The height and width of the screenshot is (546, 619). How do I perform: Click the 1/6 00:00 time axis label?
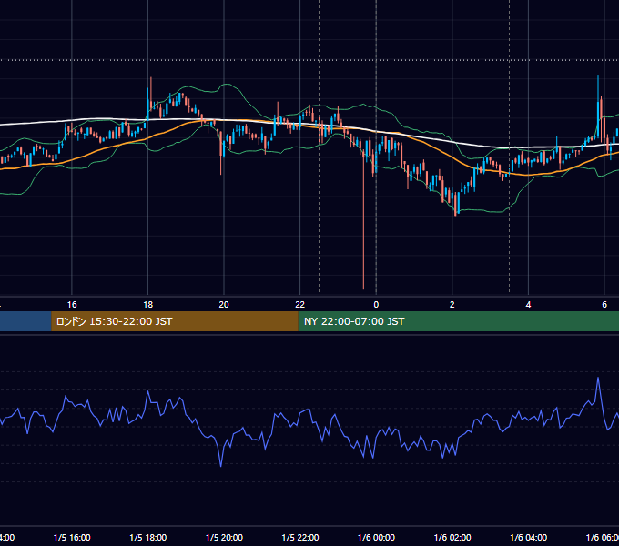pyautogui.click(x=376, y=537)
